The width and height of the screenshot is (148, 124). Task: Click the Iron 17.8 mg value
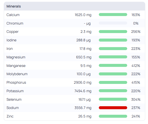click(x=86, y=49)
